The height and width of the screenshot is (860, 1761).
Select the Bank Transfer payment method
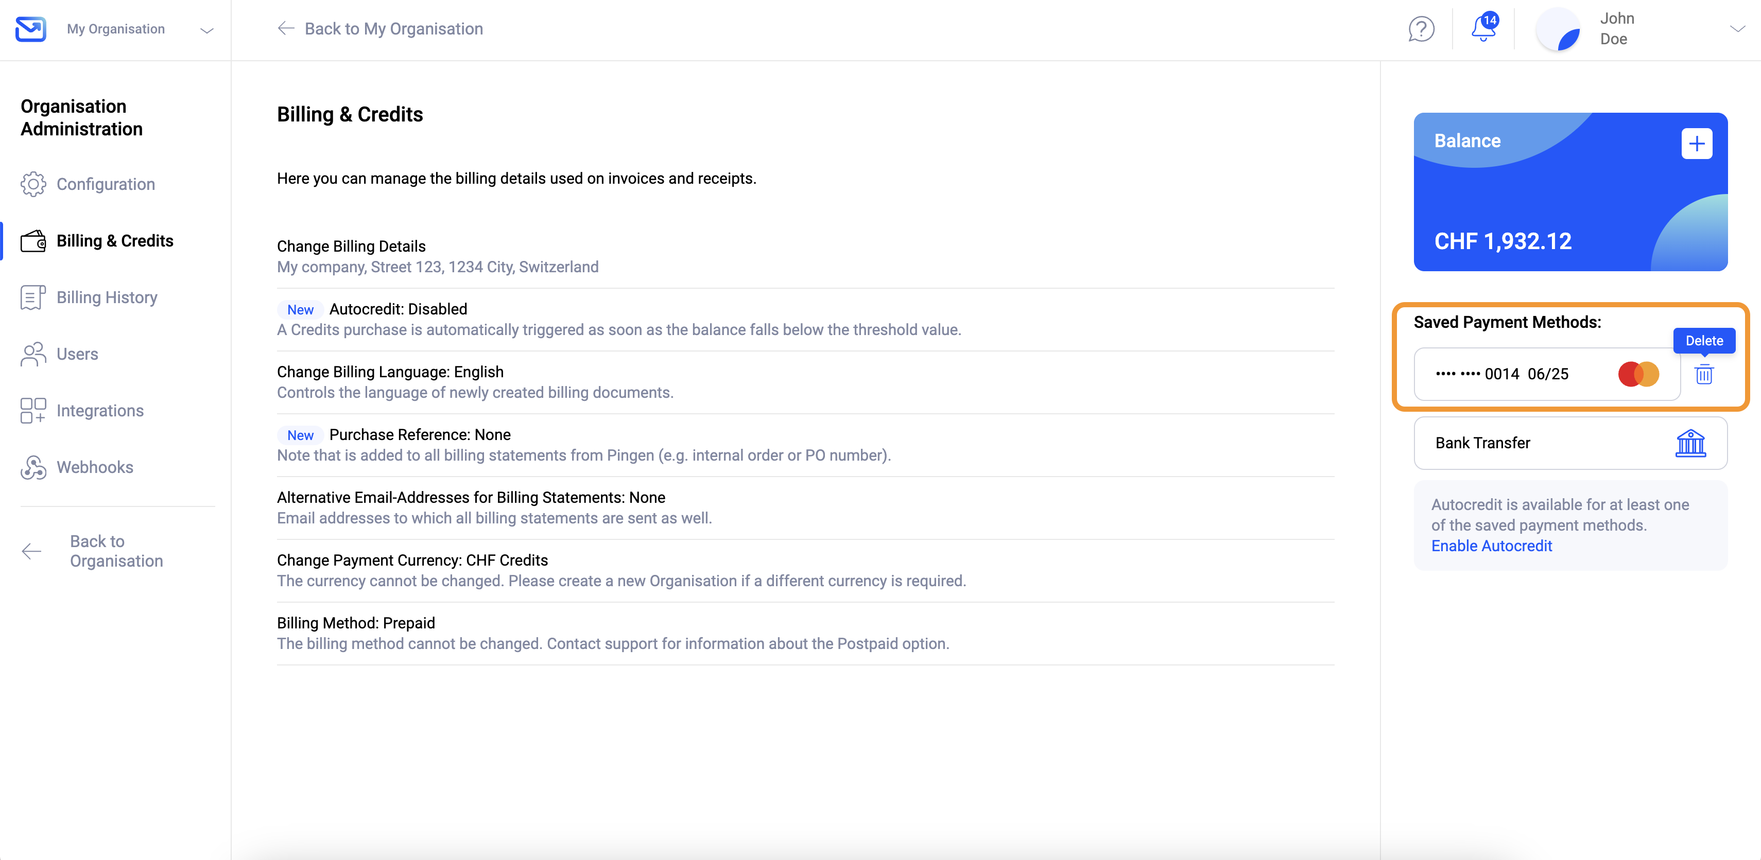(1570, 443)
